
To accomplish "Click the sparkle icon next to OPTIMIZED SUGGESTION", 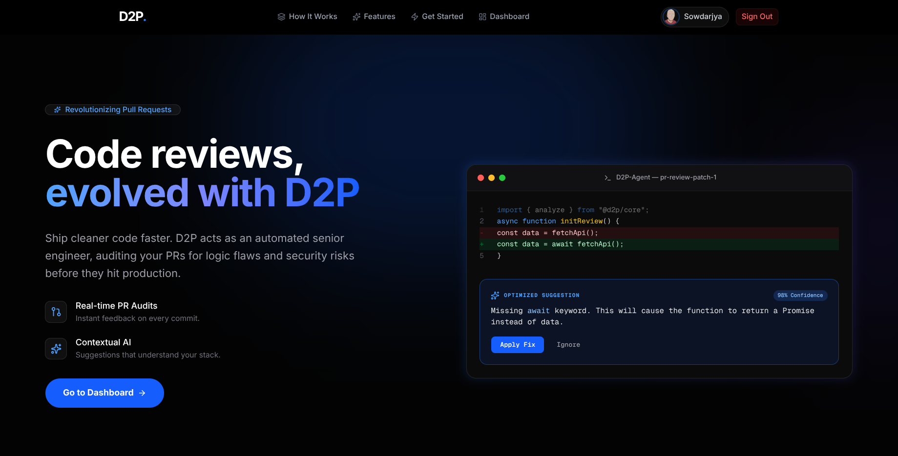I will click(x=495, y=295).
